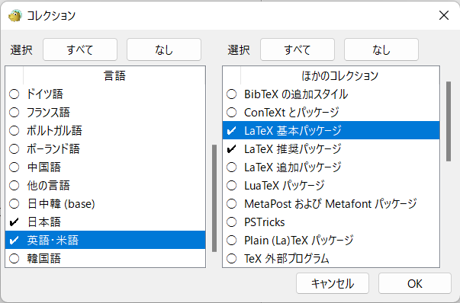Select the ドイツ語 radio button
Image resolution: width=460 pixels, height=303 pixels.
pyautogui.click(x=14, y=94)
